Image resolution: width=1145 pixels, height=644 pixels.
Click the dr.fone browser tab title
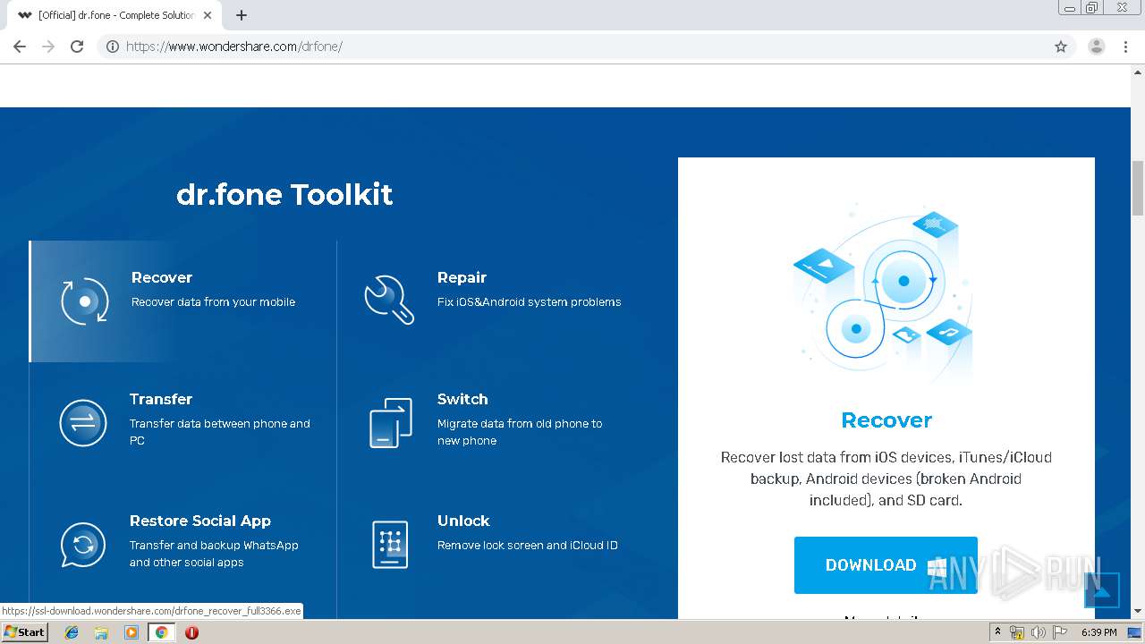[116, 15]
